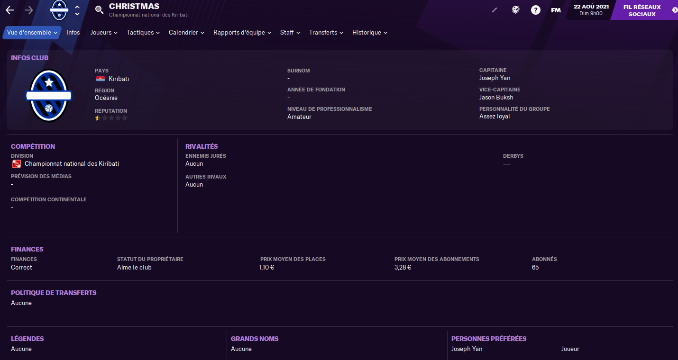Click Politique de Transferts heading
The height and width of the screenshot is (360, 678).
pos(54,293)
